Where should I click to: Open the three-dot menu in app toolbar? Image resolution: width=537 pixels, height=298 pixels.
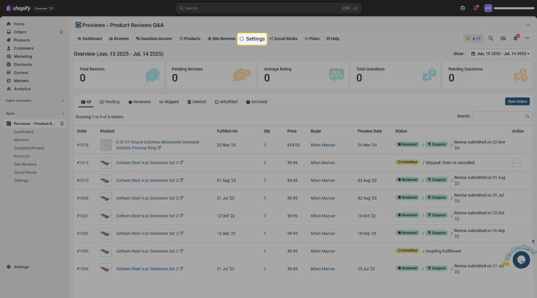tap(527, 38)
